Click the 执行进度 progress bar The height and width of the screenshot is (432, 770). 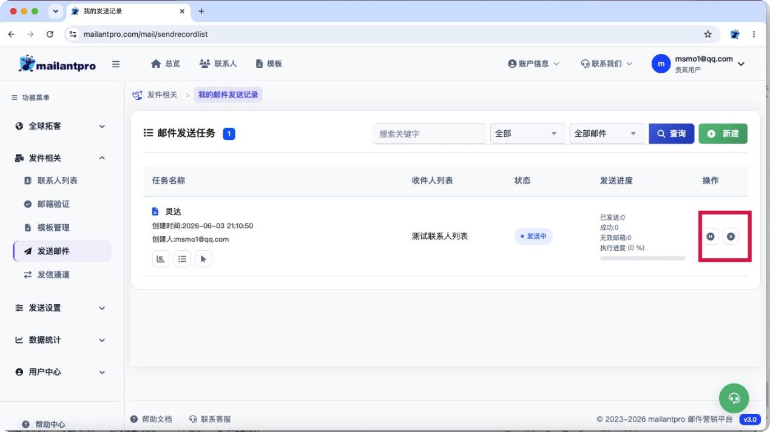point(643,258)
